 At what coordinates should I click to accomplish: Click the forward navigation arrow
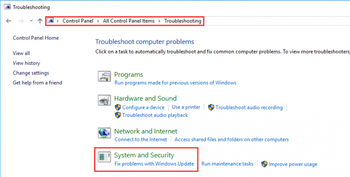tap(21, 21)
